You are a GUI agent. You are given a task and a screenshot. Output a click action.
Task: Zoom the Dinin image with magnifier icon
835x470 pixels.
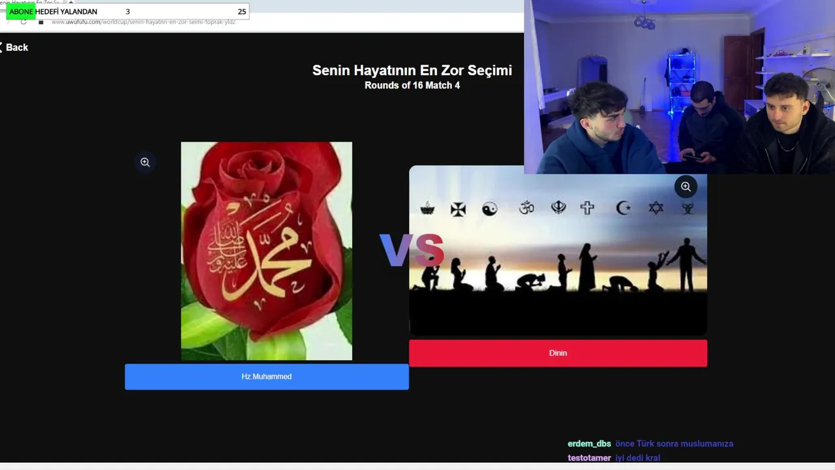(x=686, y=187)
